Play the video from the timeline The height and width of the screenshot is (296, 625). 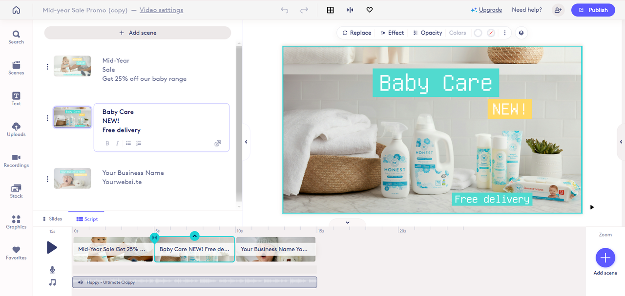(x=52, y=248)
